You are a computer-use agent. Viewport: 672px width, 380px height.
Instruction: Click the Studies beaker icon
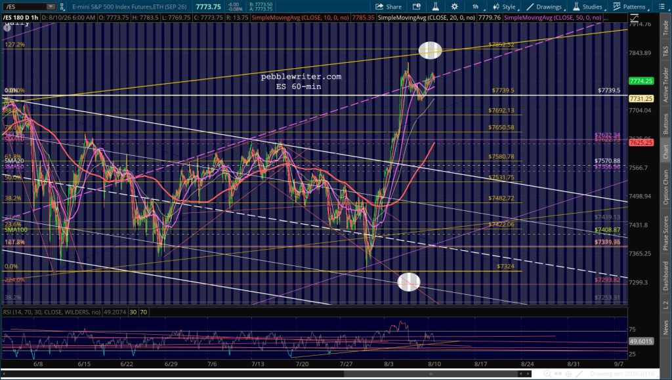[x=576, y=7]
